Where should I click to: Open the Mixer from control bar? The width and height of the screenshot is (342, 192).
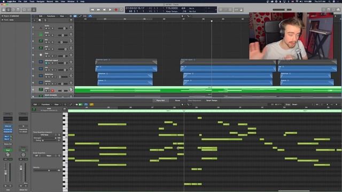coord(29,10)
